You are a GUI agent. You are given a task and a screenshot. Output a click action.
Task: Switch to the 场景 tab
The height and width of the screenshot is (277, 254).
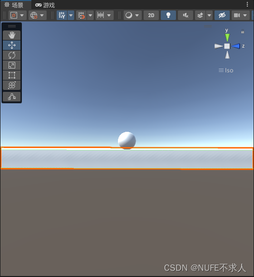point(14,5)
